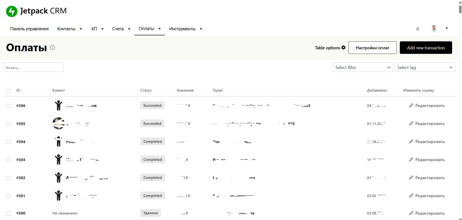Viewport: 462px width, 220px height.
Task: Click the contact avatar in row #301
Action: click(59, 196)
